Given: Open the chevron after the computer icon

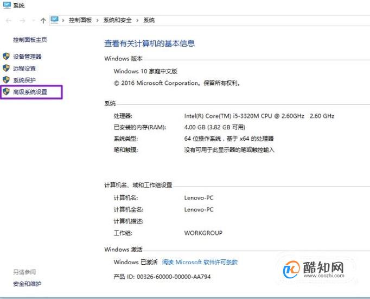Looking at the screenshot, I should 63,20.
